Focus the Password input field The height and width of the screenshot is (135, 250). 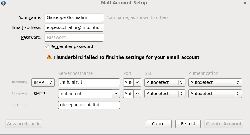[74, 38]
